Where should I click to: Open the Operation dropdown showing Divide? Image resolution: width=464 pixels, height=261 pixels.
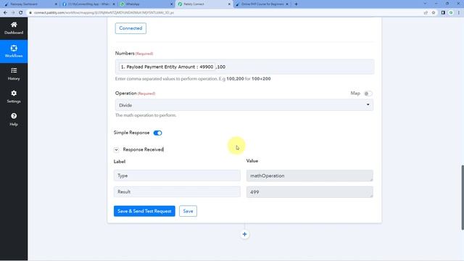click(x=244, y=105)
